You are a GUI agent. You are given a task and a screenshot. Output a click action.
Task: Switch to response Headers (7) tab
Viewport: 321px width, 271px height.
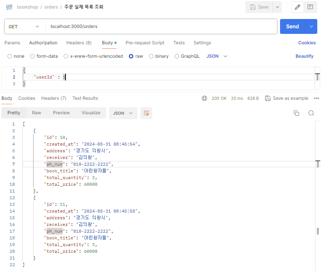coord(54,98)
